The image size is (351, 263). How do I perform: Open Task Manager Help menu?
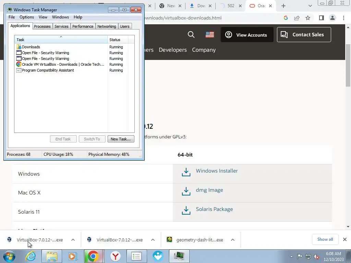[x=78, y=17]
